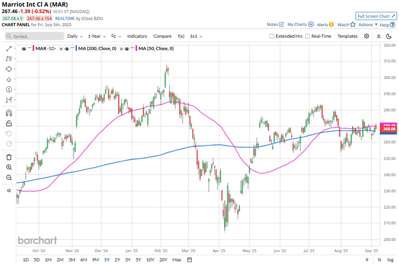This screenshot has height=264, width=399.
Task: Redo the last chart action
Action: pyautogui.click(x=9, y=144)
